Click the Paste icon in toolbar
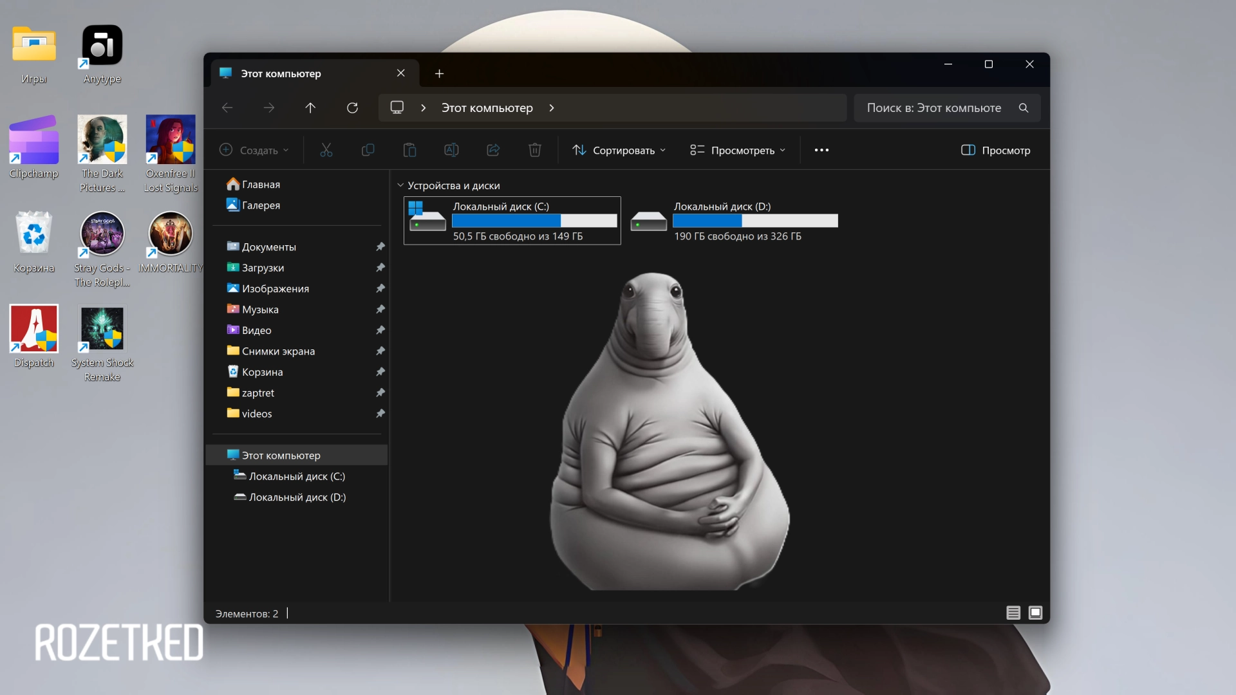 coord(409,150)
